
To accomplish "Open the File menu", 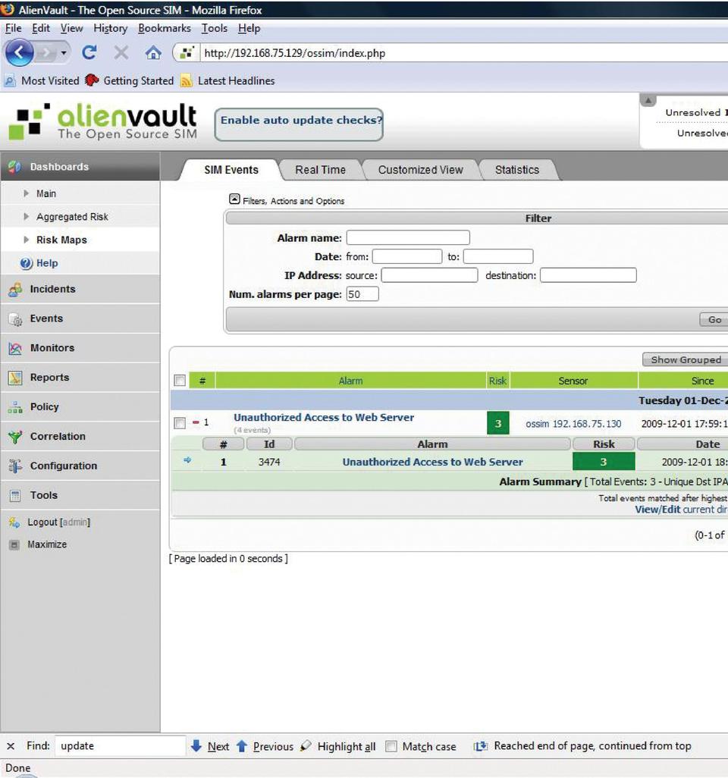I will [x=13, y=28].
